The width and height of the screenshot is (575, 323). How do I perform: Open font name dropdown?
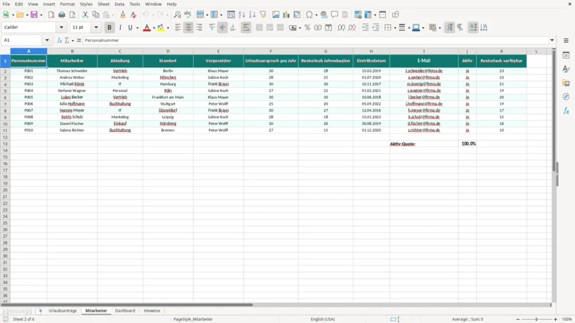tap(61, 27)
